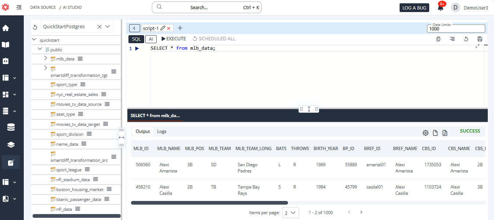
Task: Toggle the sidebar collapse menu icon
Action: coord(19,7)
